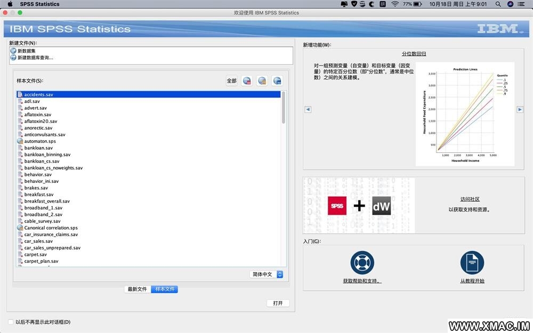Switch to the 样本文件 tab

(x=165, y=289)
